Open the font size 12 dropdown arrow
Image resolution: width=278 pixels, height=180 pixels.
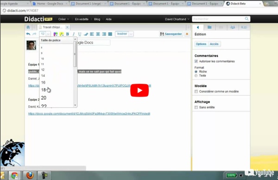[x=48, y=34]
